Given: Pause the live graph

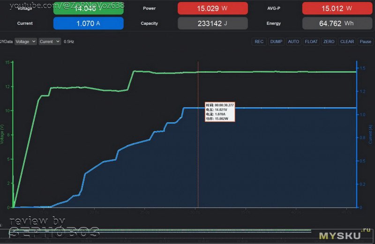Looking at the screenshot, I should 365,42.
